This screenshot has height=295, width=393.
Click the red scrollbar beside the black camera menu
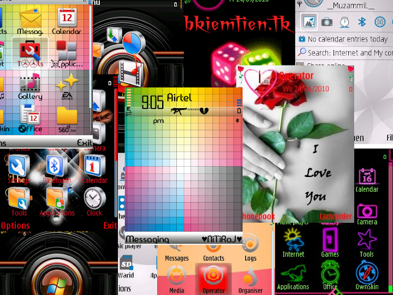[x=116, y=126]
